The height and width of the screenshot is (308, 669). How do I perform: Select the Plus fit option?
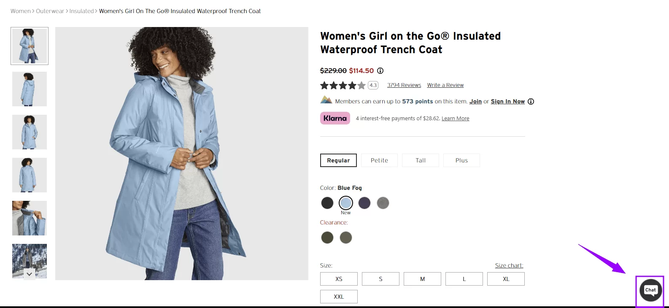[461, 160]
